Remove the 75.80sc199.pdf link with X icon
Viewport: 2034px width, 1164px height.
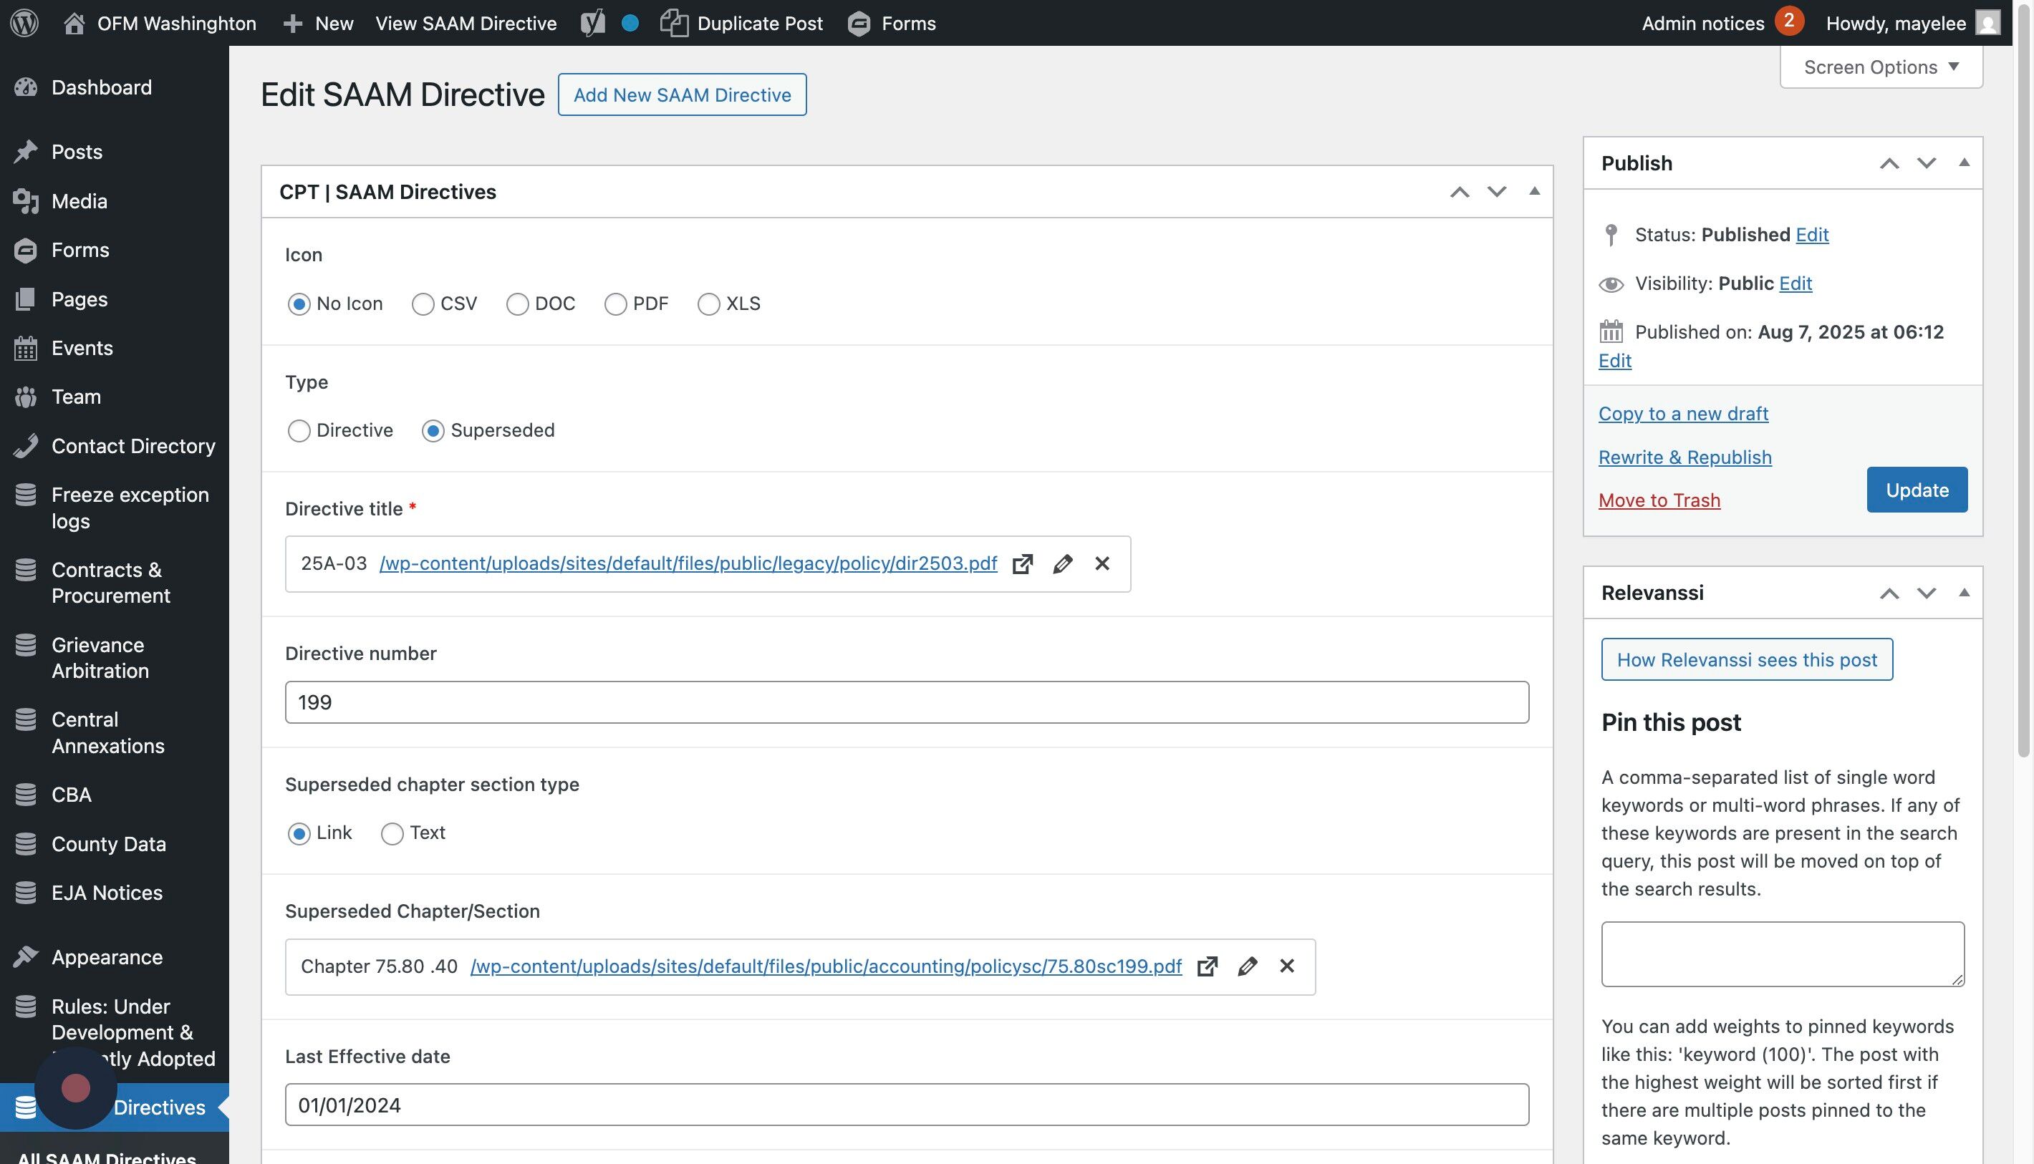[x=1287, y=966]
